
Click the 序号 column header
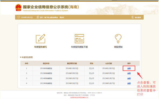tap(26, 63)
